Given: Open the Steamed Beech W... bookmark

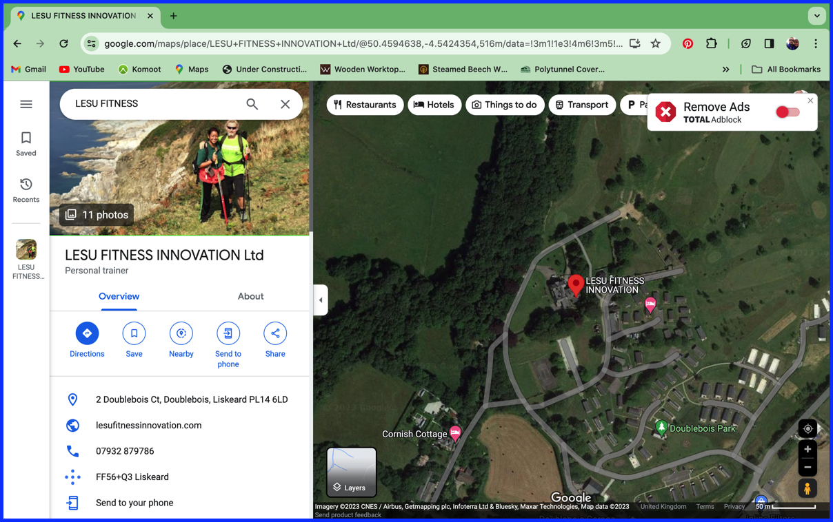Looking at the screenshot, I should coord(463,69).
